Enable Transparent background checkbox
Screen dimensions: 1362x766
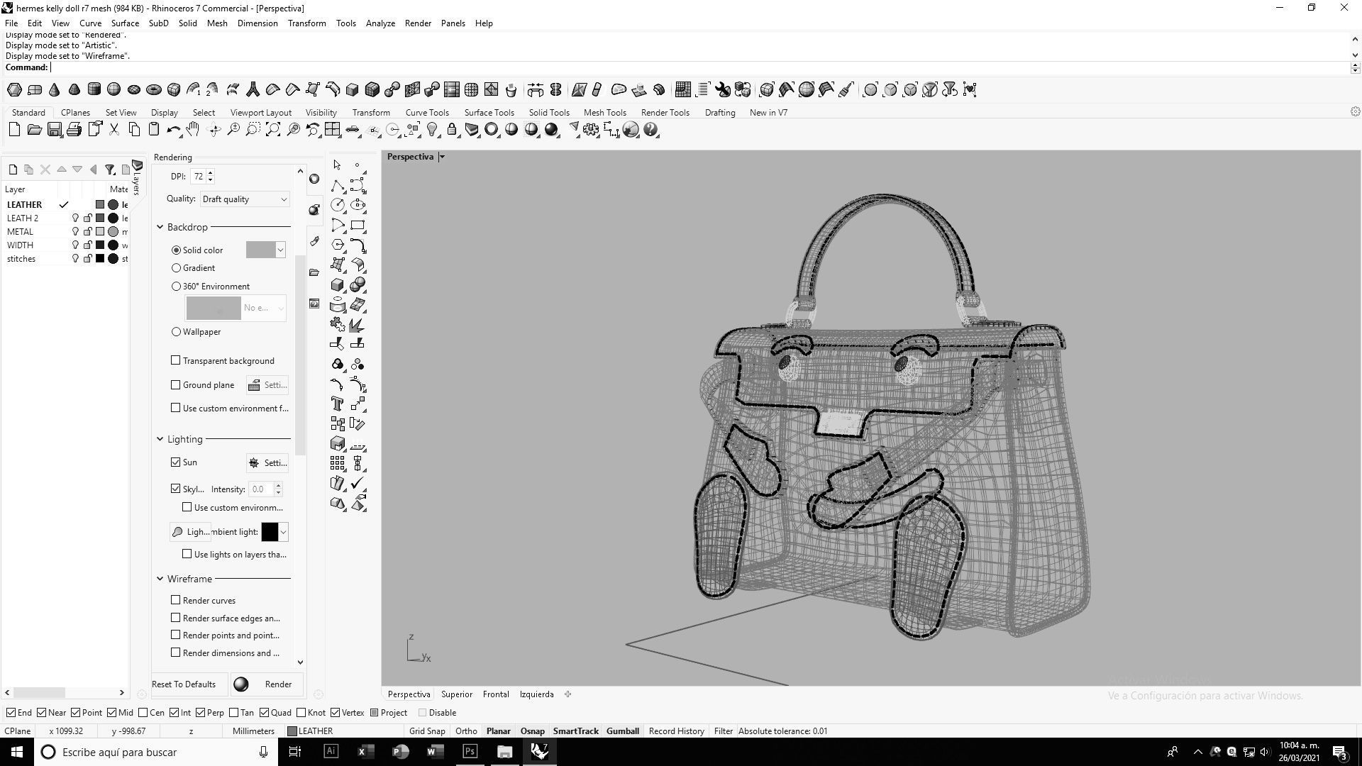[176, 360]
